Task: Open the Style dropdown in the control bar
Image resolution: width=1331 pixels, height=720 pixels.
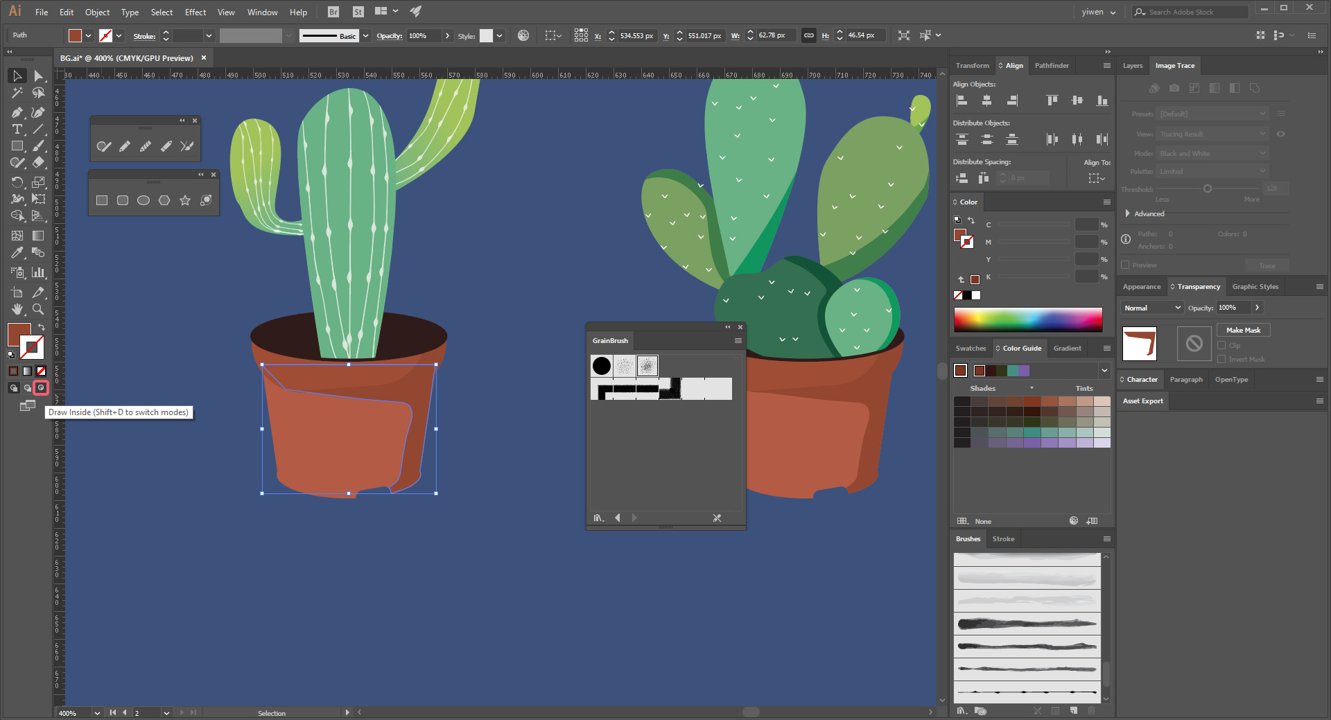Action: (x=500, y=35)
